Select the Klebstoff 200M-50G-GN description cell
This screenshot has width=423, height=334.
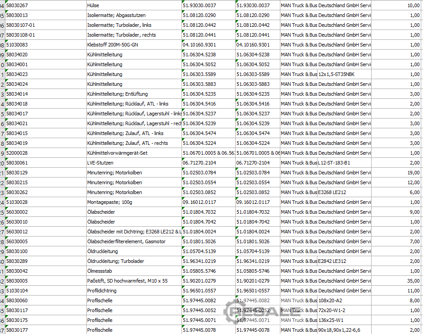[134, 45]
